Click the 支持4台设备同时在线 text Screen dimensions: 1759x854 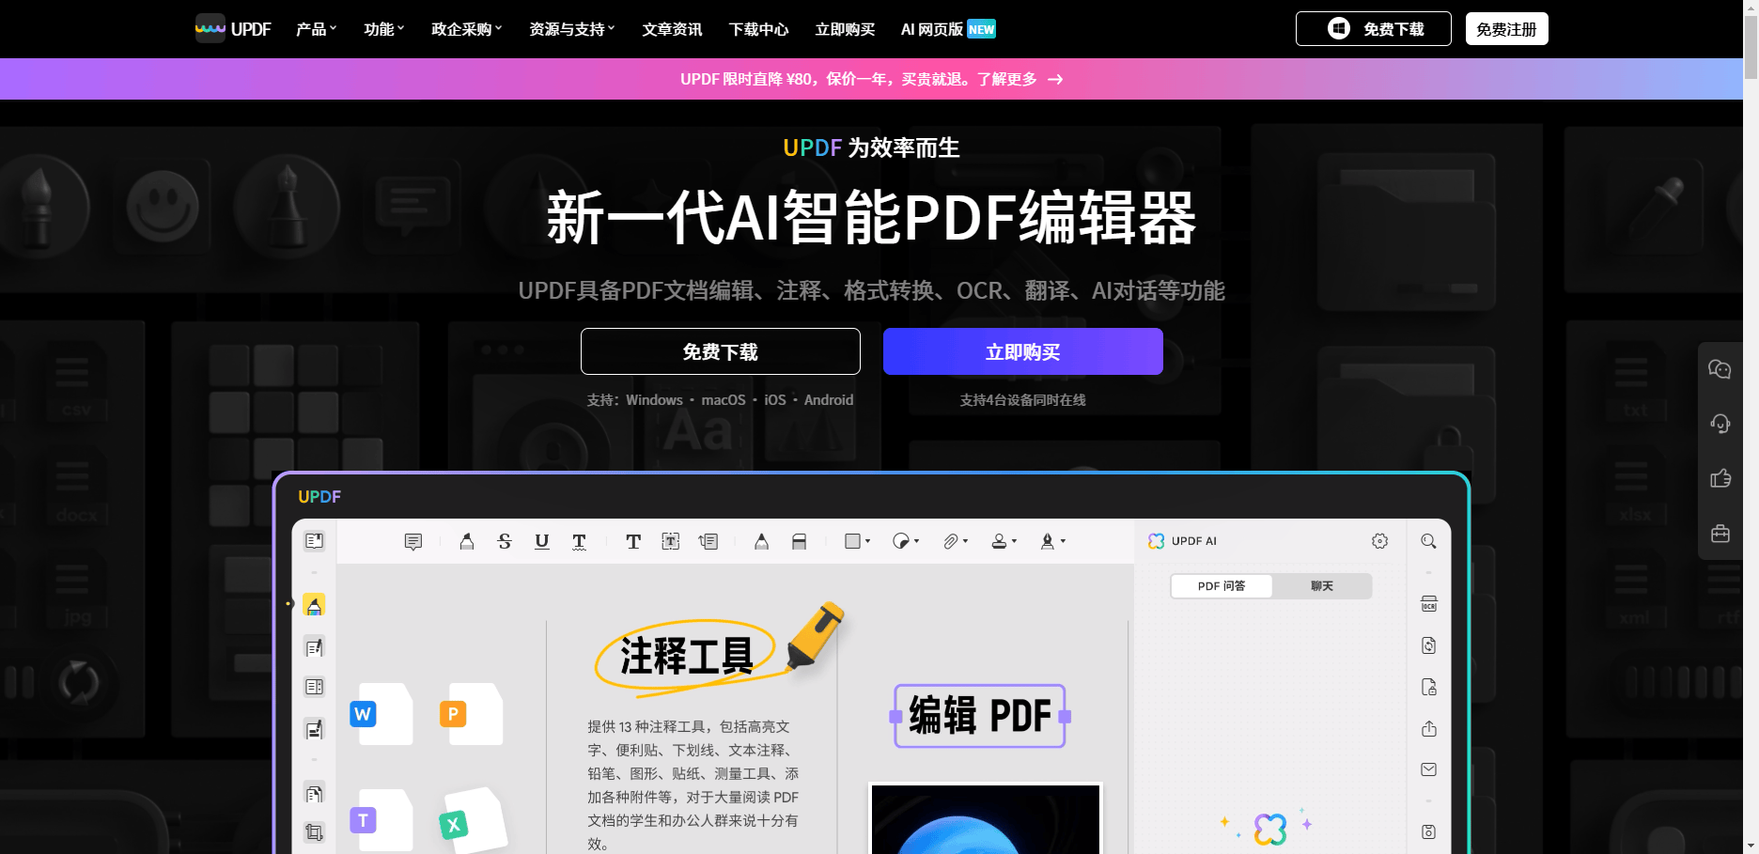1022,400
